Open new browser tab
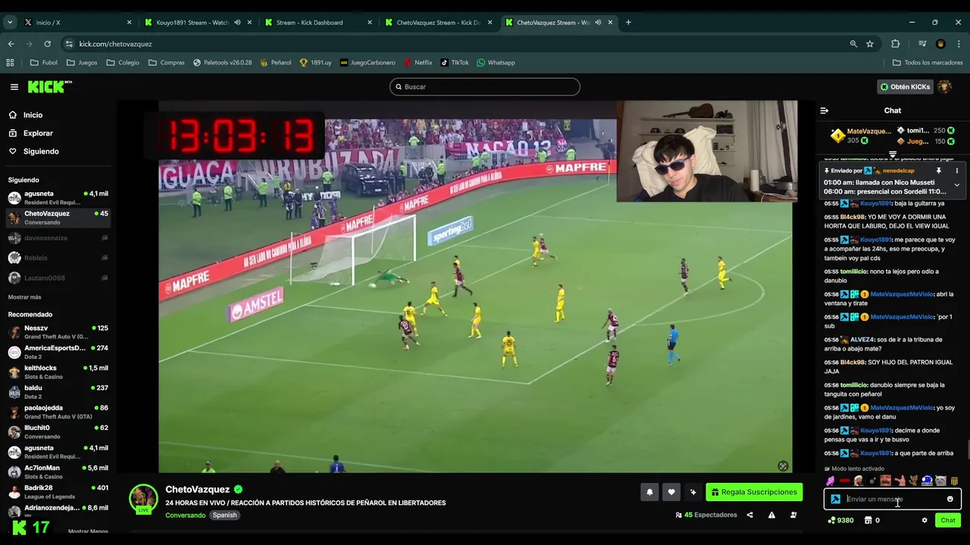This screenshot has width=970, height=545. pos(628,23)
